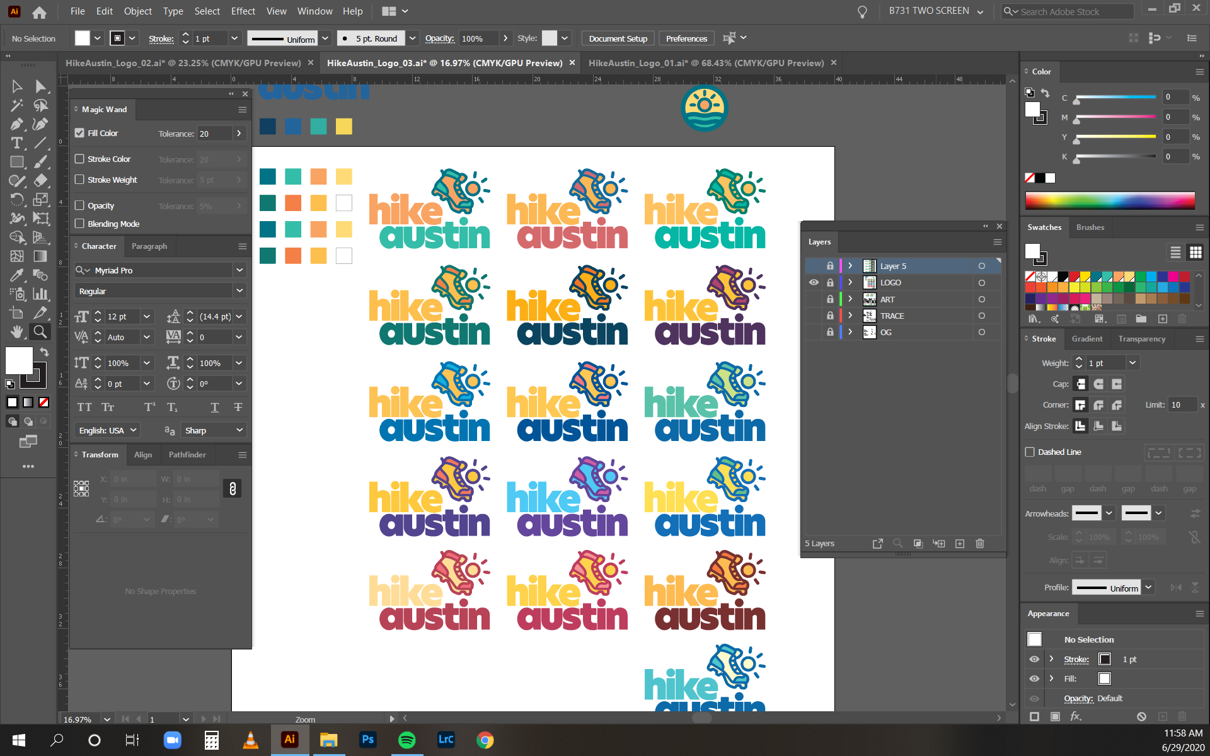Delete selected layer with trash icon

(x=979, y=544)
